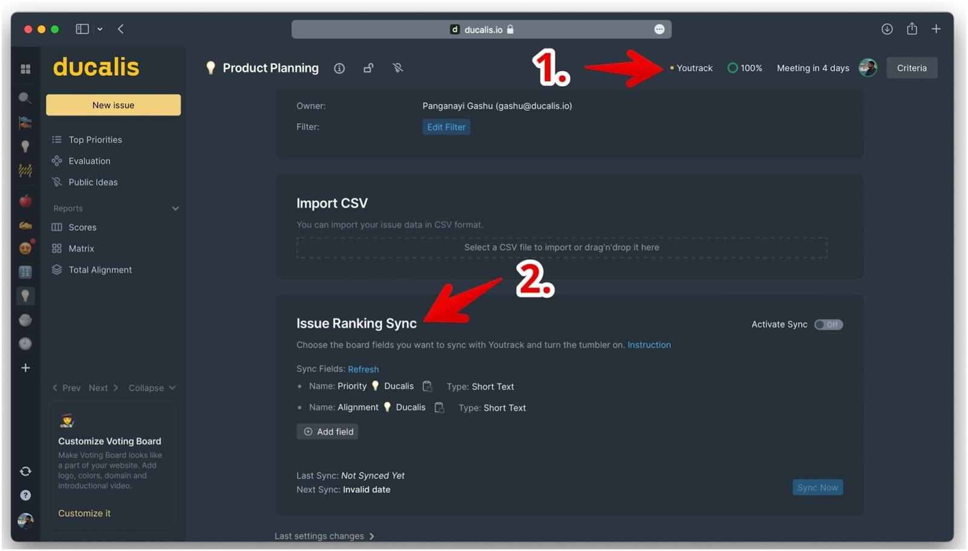This screenshot has height=551, width=968.
Task: Click the ducalis.io address bar
Action: (x=482, y=30)
